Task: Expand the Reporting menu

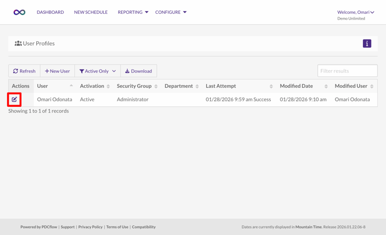Action: pos(133,12)
